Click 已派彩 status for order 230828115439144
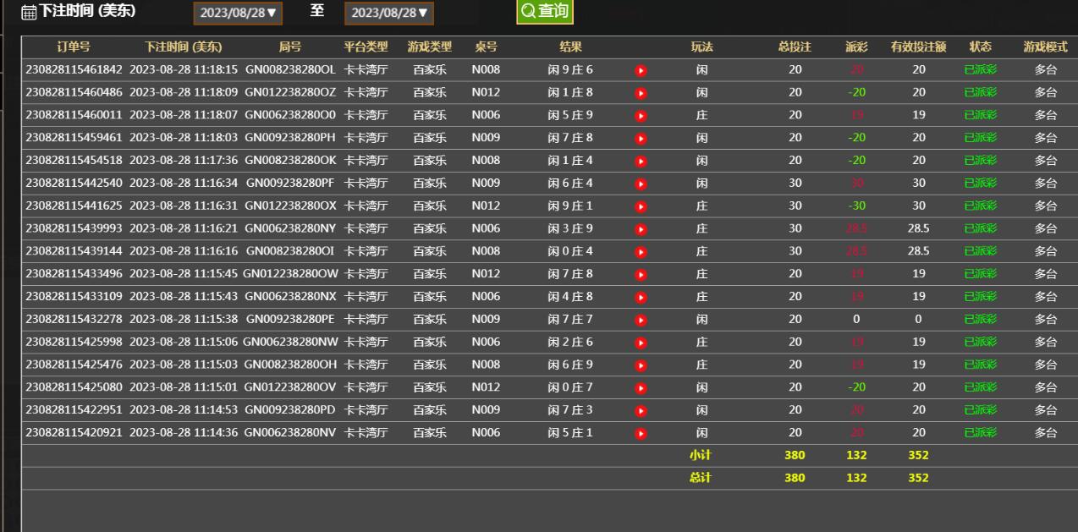This screenshot has width=1078, height=532. pos(980,251)
